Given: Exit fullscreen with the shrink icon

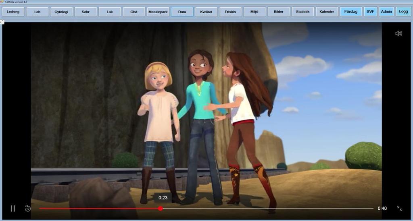Looking at the screenshot, I should tap(399, 209).
